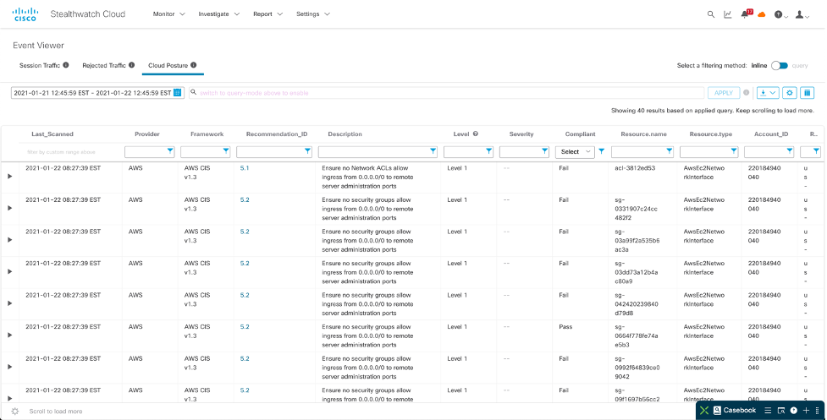Expand the first row with 5.1 recommendation

[x=10, y=176]
